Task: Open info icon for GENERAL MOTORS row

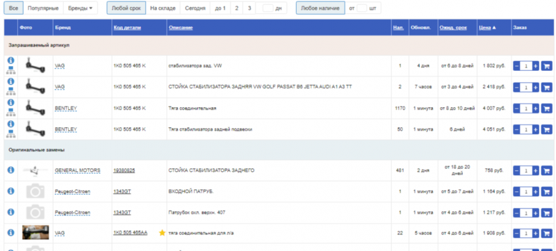Action: [11, 170]
